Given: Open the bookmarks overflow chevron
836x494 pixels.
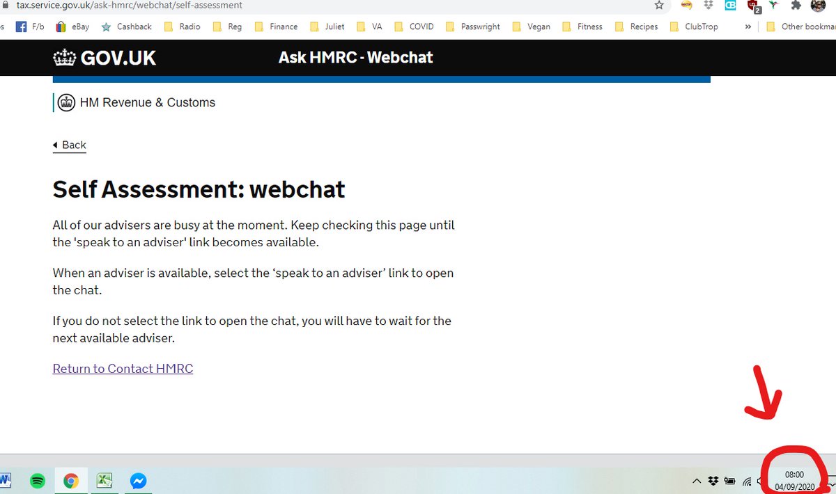Looking at the screenshot, I should point(747,26).
